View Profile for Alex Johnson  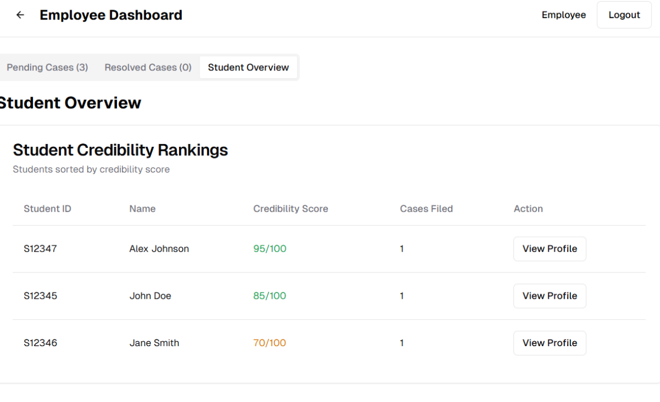(x=549, y=249)
